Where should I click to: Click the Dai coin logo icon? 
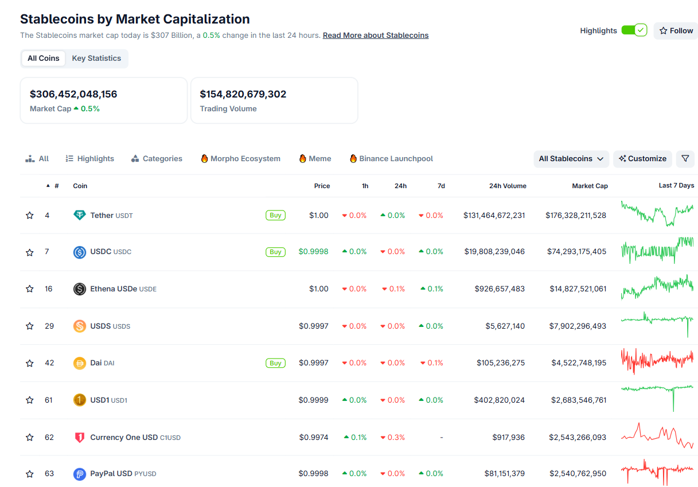(80, 363)
